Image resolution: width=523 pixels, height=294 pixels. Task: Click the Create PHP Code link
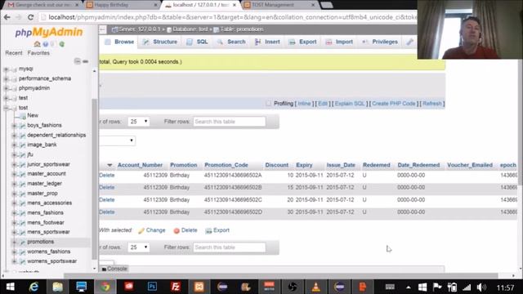tap(394, 104)
